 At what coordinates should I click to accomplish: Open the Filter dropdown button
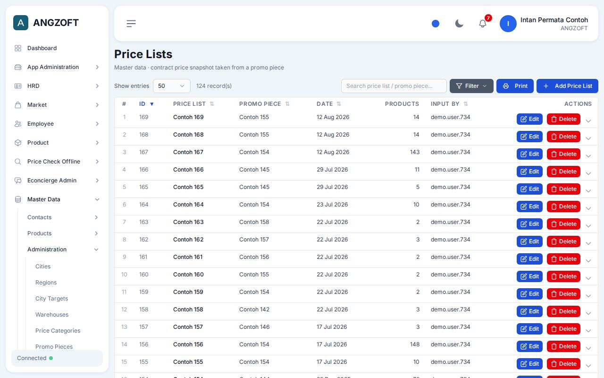pyautogui.click(x=471, y=86)
